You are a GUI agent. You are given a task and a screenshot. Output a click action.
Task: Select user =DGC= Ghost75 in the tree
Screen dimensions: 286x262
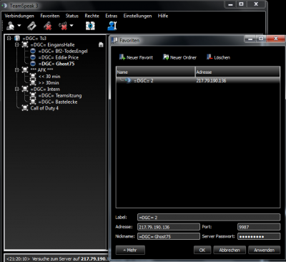(x=56, y=64)
